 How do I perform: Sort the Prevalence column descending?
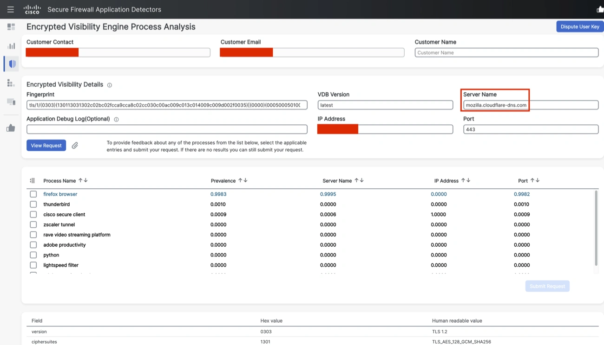245,180
